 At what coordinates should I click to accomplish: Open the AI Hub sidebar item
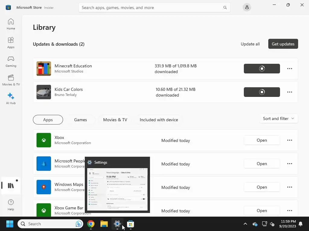(x=11, y=99)
